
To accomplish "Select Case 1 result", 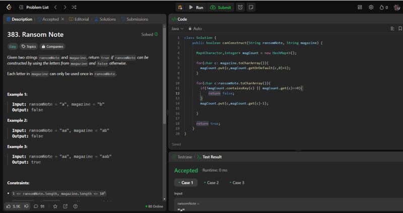I will (186, 183).
